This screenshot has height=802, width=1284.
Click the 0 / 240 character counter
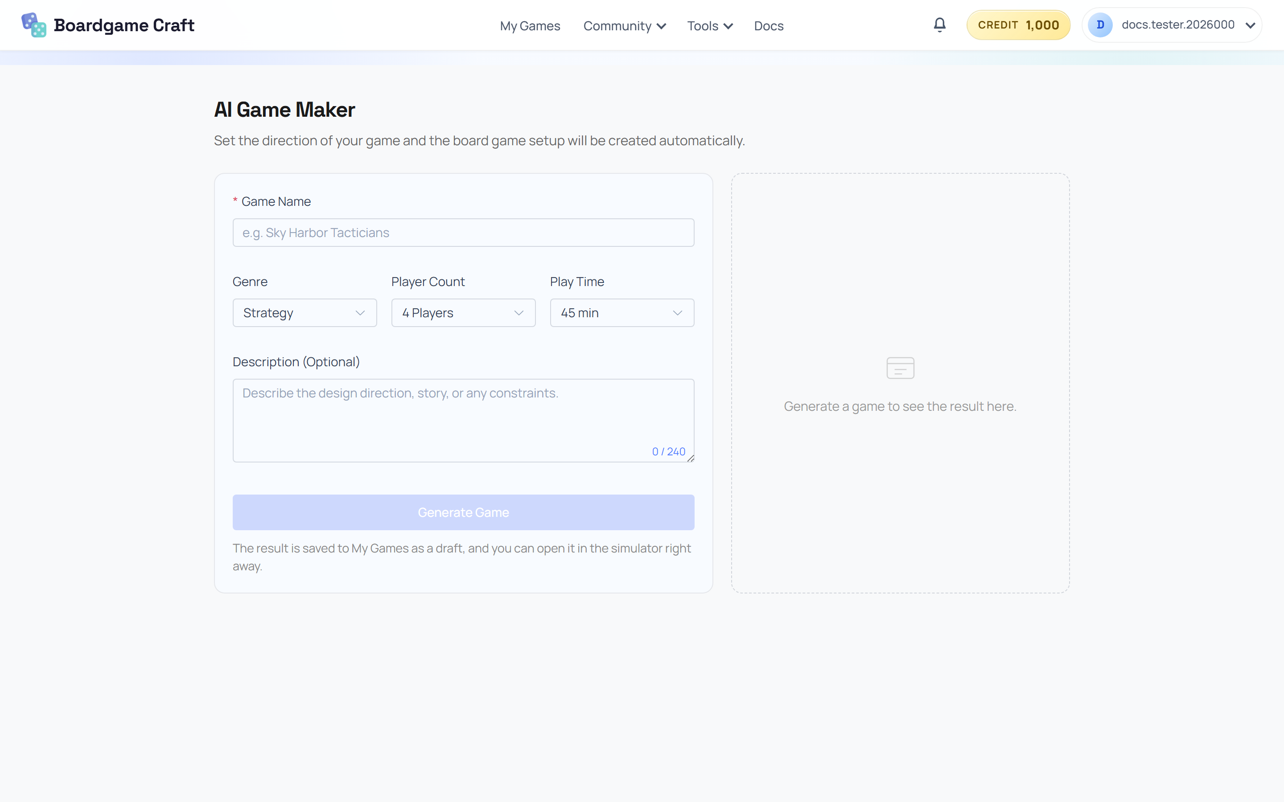669,451
